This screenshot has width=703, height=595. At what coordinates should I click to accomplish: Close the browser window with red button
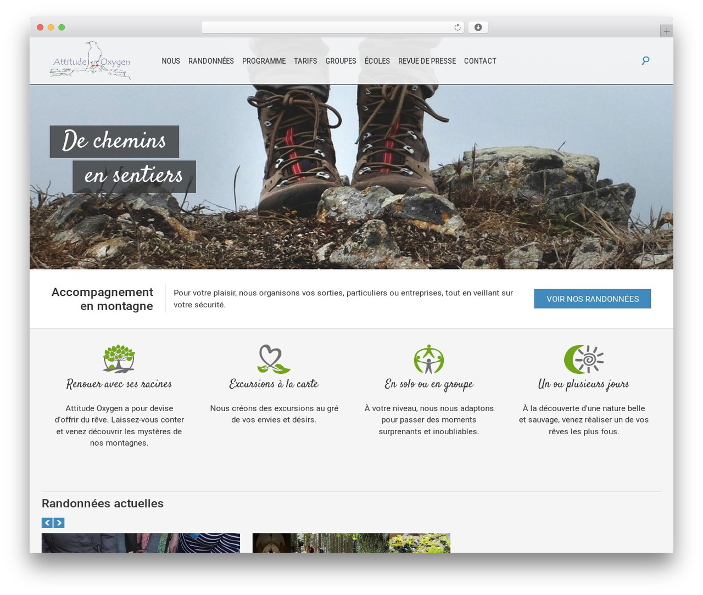(40, 27)
